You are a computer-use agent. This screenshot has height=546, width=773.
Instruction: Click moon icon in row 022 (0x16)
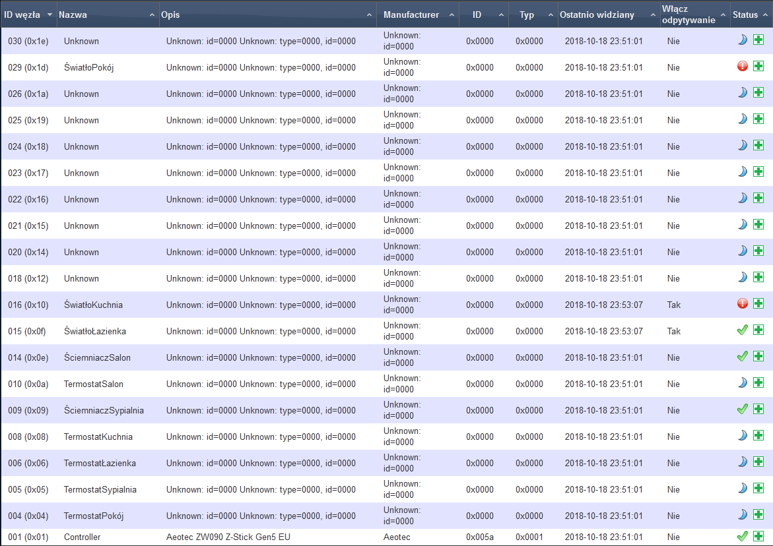click(742, 198)
